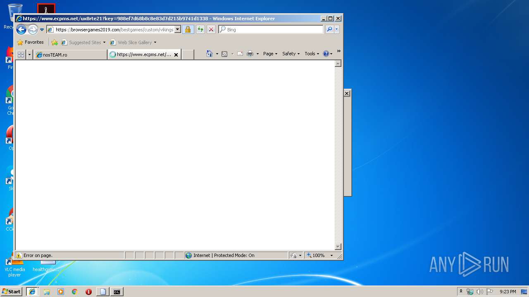Expand the Home button dropdown
Screen dimensions: 529x297
click(x=217, y=54)
